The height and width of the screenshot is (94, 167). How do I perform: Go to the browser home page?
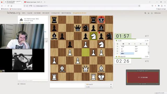(11, 6)
